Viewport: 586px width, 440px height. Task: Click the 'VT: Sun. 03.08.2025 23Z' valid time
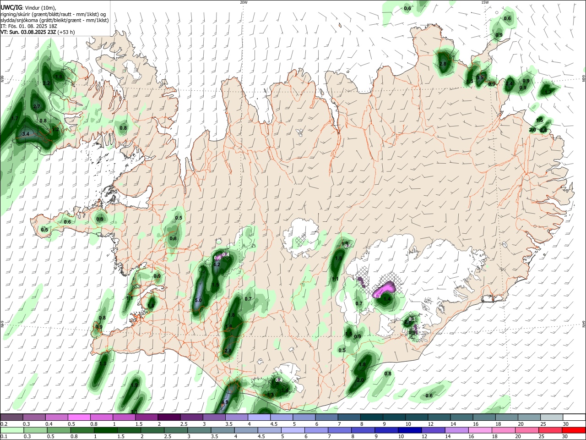(x=28, y=32)
